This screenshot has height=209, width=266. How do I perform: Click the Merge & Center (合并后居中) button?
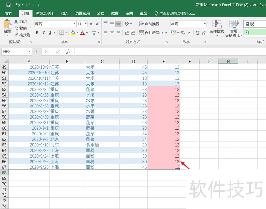[x=153, y=33]
